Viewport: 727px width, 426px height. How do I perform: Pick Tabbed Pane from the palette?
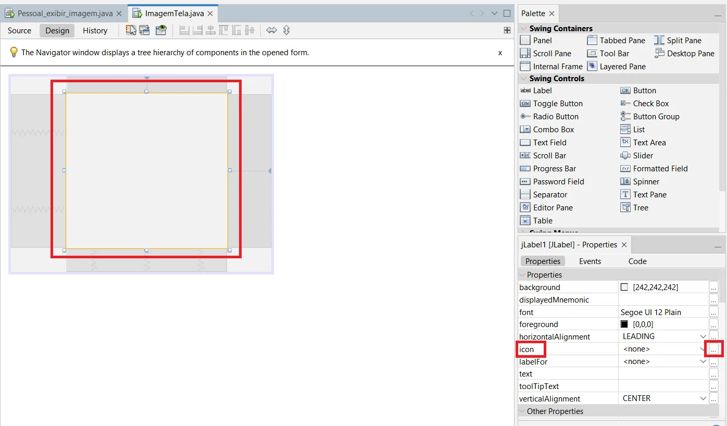point(616,40)
